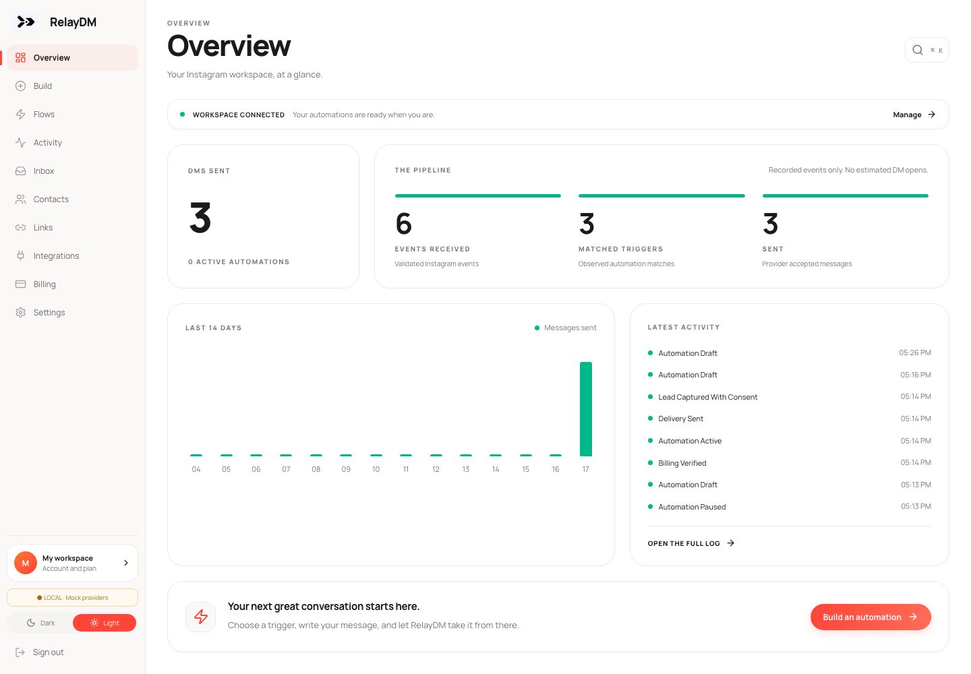The image size is (971, 674).
Task: Click the RelayDM logo icon
Action: tap(26, 22)
